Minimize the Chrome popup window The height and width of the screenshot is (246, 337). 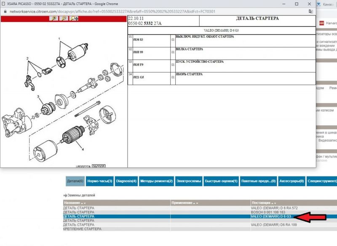click(x=282, y=4)
